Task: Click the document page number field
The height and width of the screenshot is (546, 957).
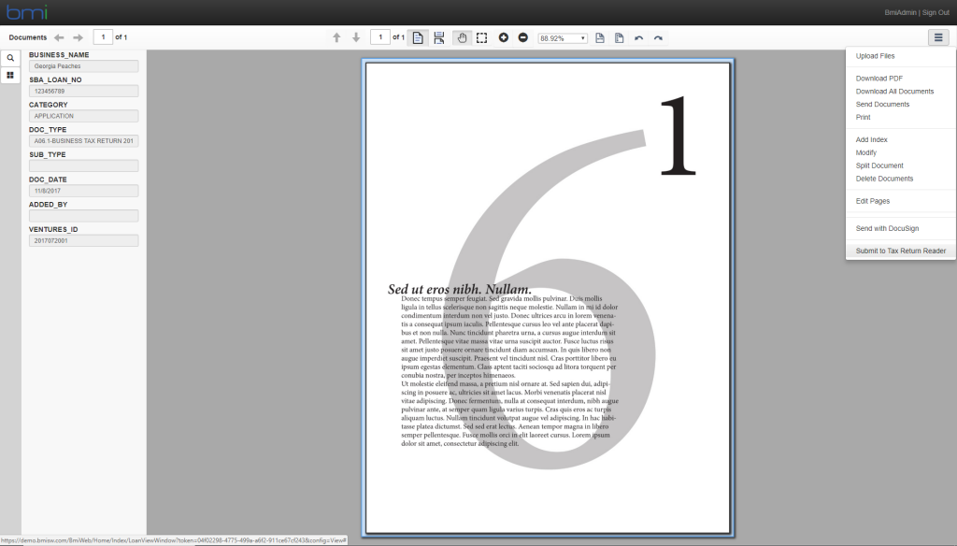Action: point(102,37)
